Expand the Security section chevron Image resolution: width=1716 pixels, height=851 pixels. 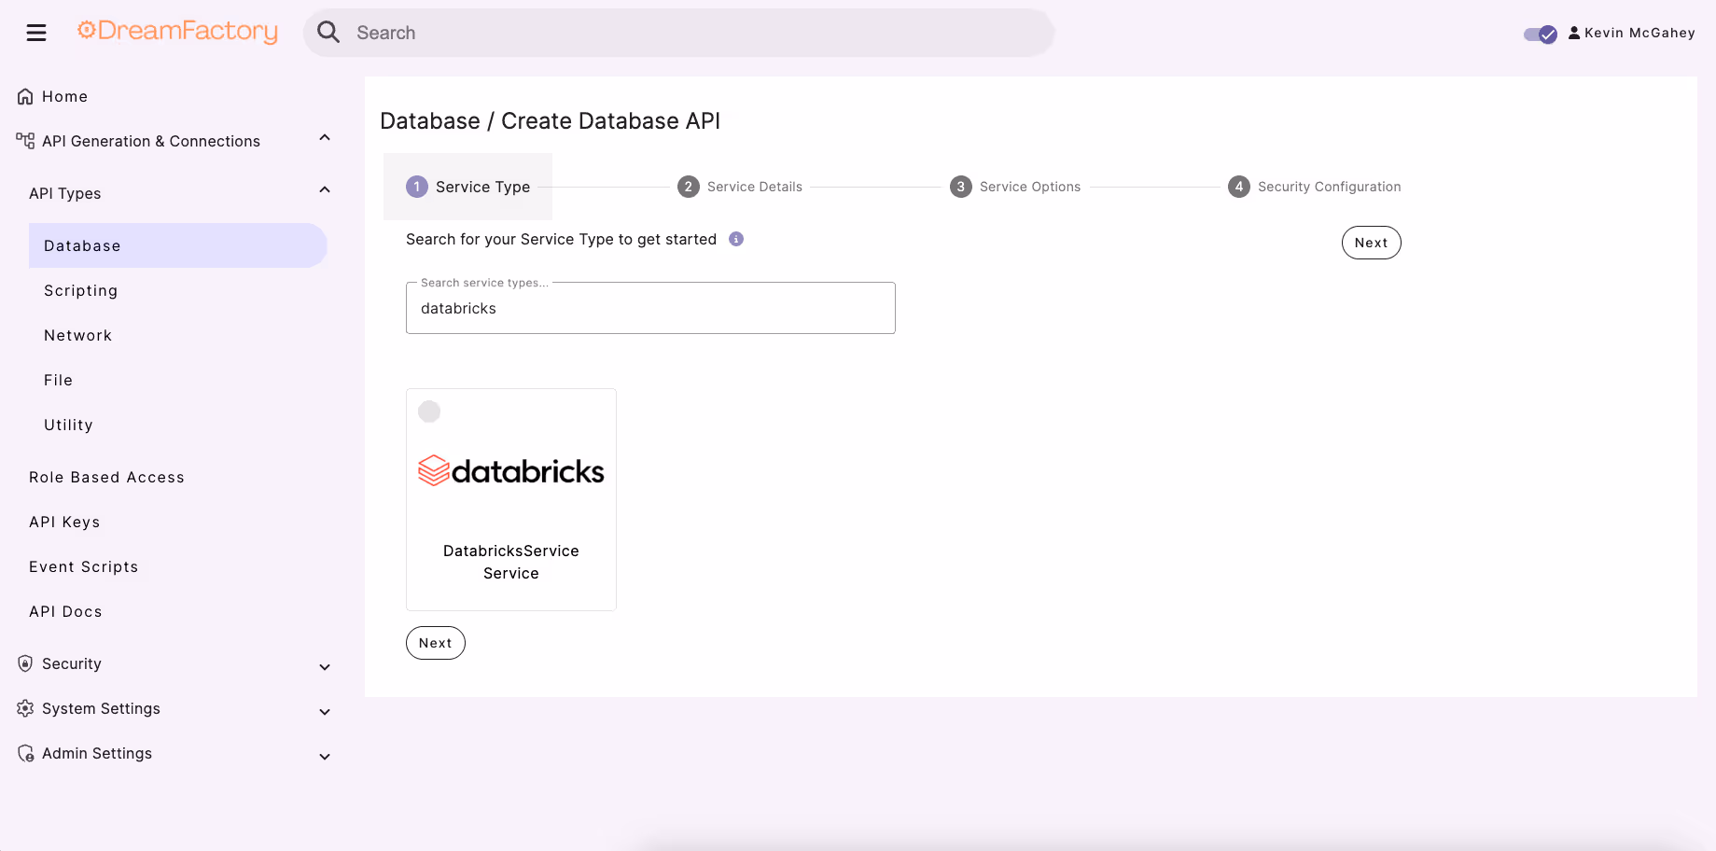point(325,667)
